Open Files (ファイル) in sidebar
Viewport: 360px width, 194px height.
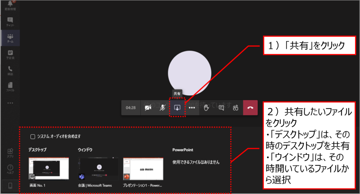click(x=10, y=87)
